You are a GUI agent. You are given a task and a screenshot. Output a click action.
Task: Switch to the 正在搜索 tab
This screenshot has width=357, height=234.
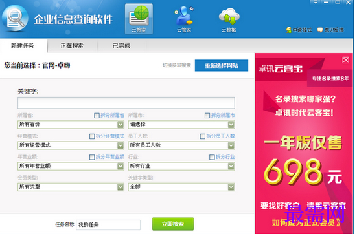(72, 46)
